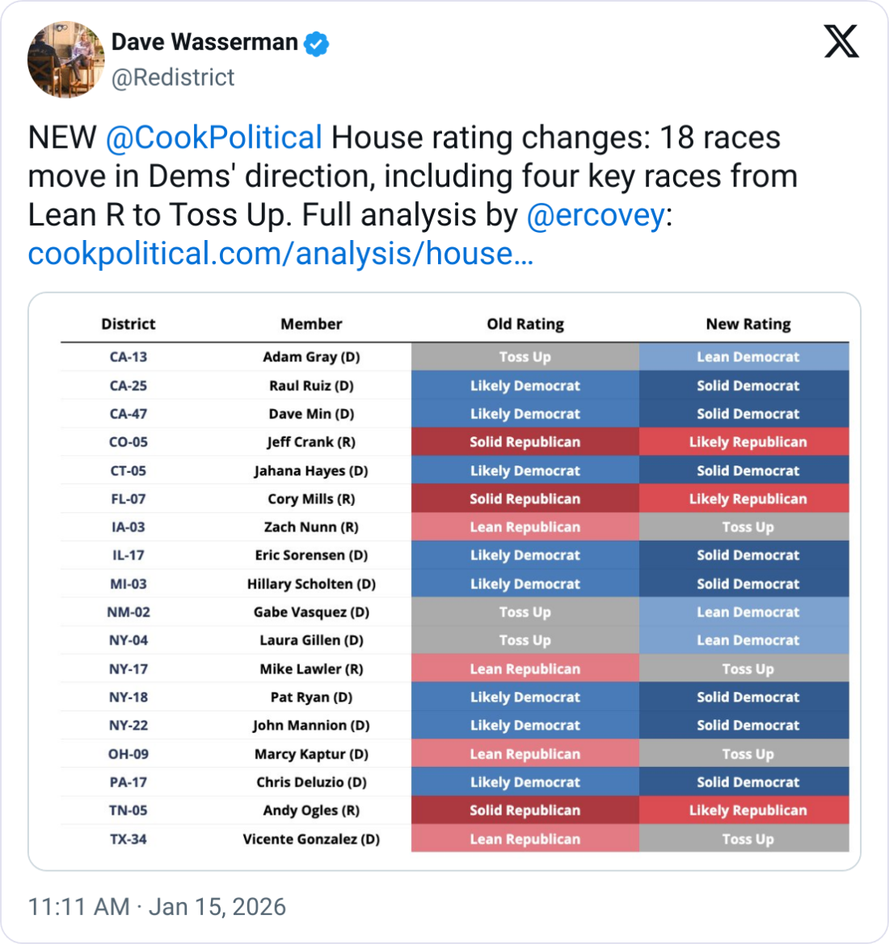889x944 pixels.
Task: Open the attached ratings table image
Action: 444,575
